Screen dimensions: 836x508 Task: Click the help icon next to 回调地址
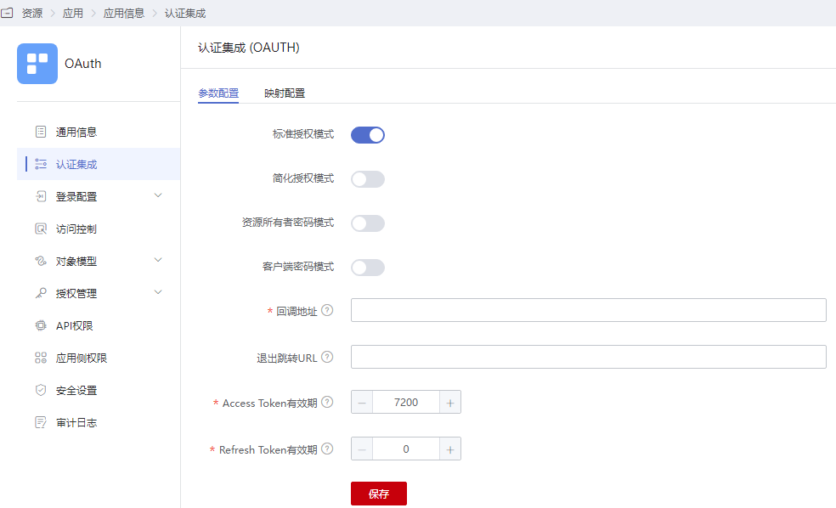[327, 310]
